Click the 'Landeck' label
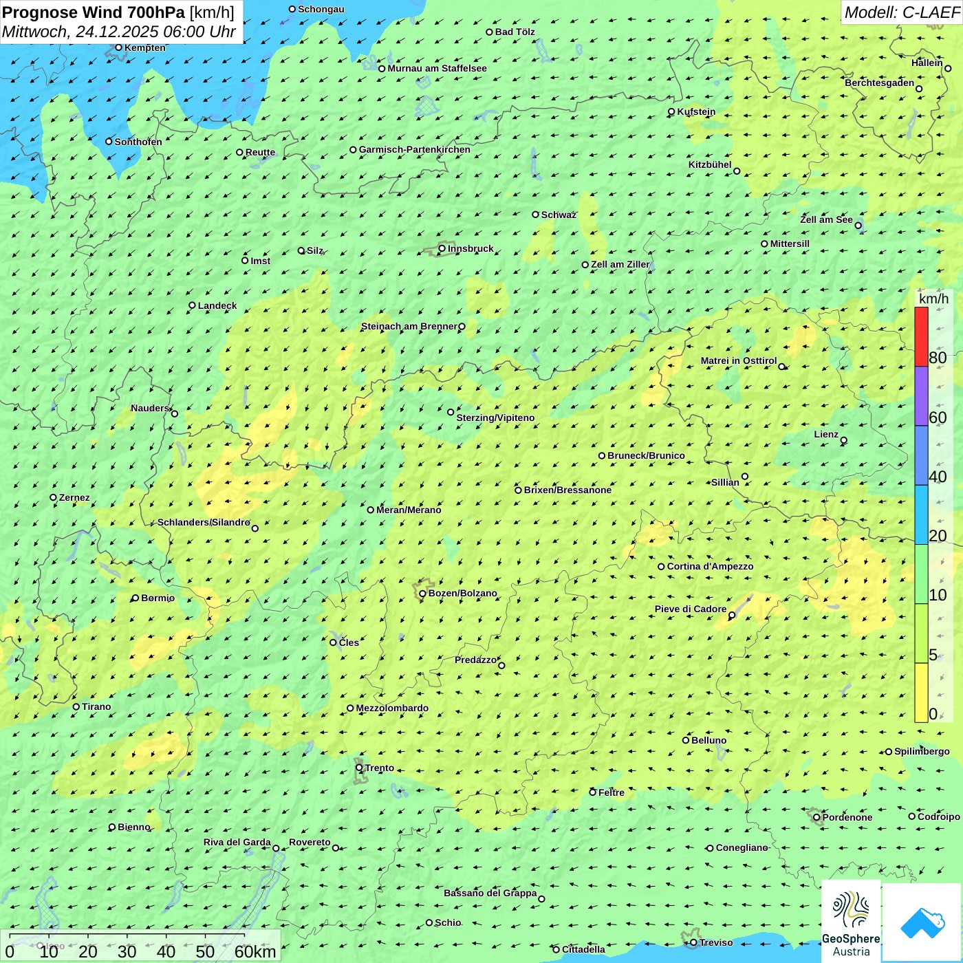This screenshot has height=963, width=963. coord(217,305)
